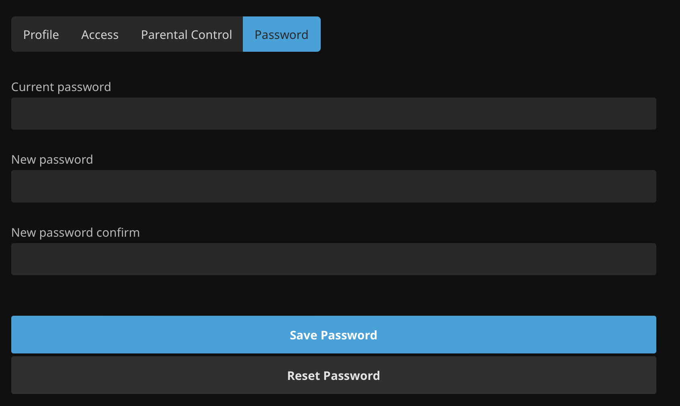
Task: Click the New password confirm field
Action: point(334,259)
